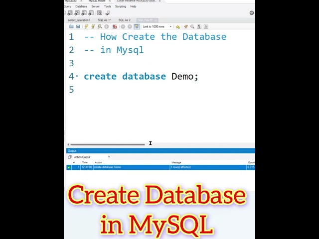Toggle the invisible characters display icon
The image size is (319, 239).
click(x=199, y=26)
